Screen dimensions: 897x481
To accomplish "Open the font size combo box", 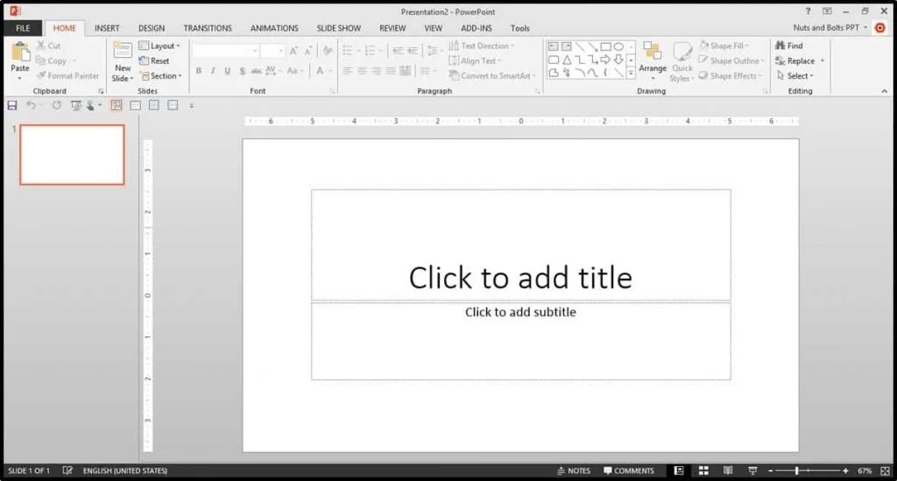I will point(272,51).
